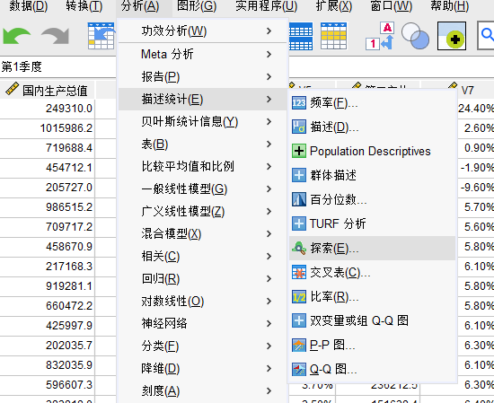Expand the 一般线性模型(G) submenu
This screenshot has height=403, width=494.
[203, 188]
